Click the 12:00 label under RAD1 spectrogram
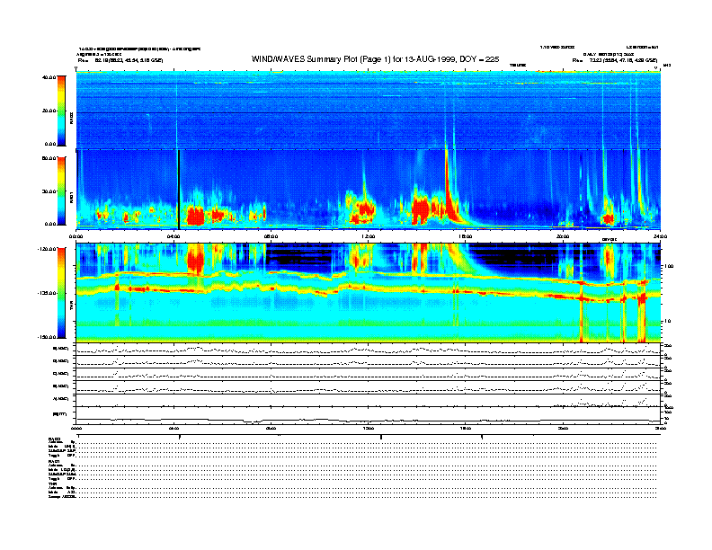The image size is (712, 550). (369, 236)
